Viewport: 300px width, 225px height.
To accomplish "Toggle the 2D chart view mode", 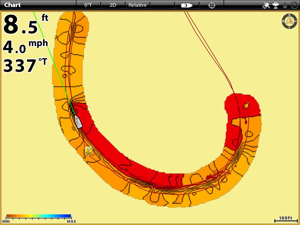I will pyautogui.click(x=113, y=5).
